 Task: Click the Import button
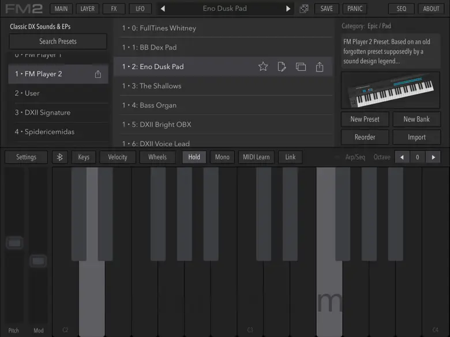click(417, 137)
